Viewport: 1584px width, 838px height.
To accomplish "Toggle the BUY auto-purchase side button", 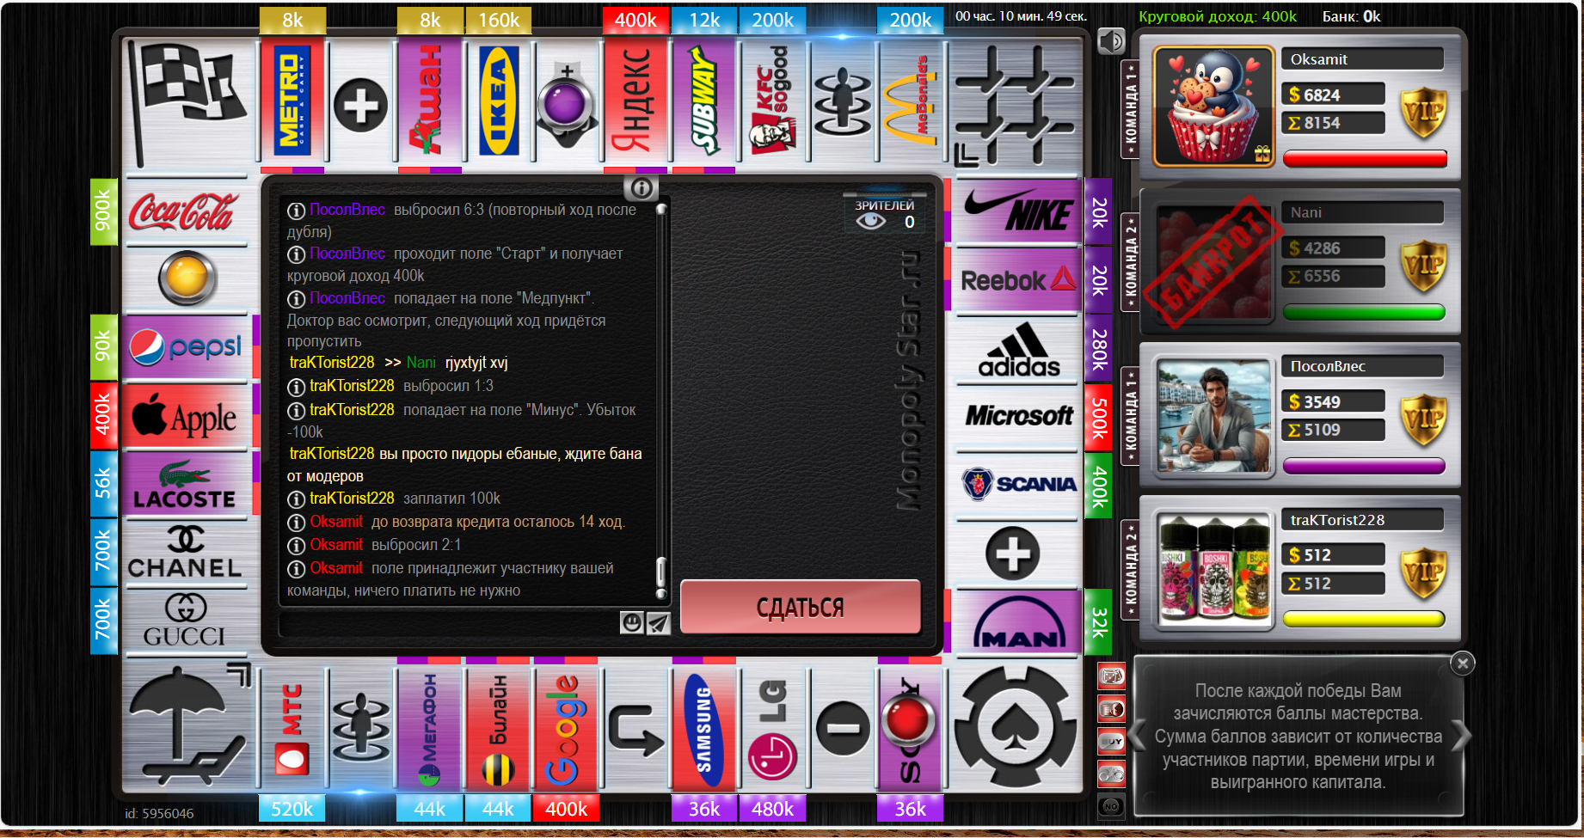I will click(x=1112, y=741).
